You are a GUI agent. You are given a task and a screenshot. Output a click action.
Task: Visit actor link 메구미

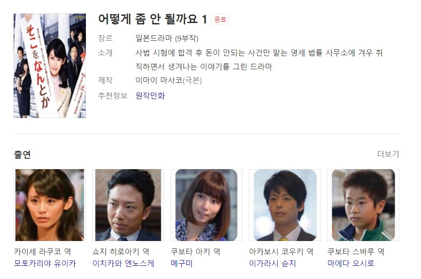pyautogui.click(x=182, y=264)
